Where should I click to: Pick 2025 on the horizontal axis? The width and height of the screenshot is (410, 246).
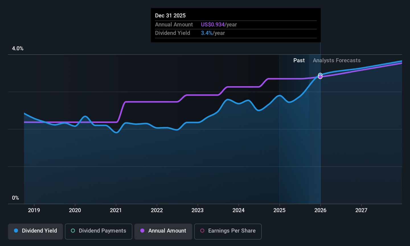279,210
